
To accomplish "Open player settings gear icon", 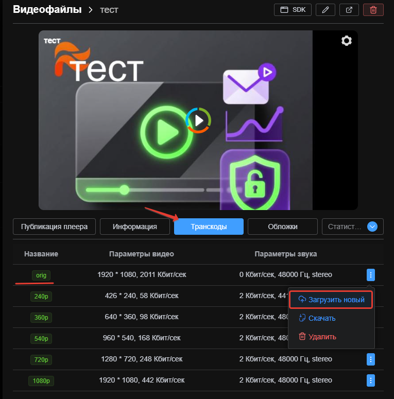I will click(347, 41).
